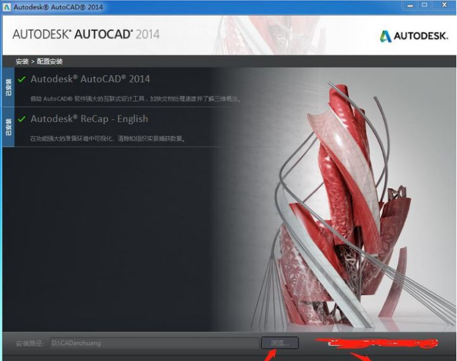Click the 已安装 side tab for ReCap

[x=9, y=127]
